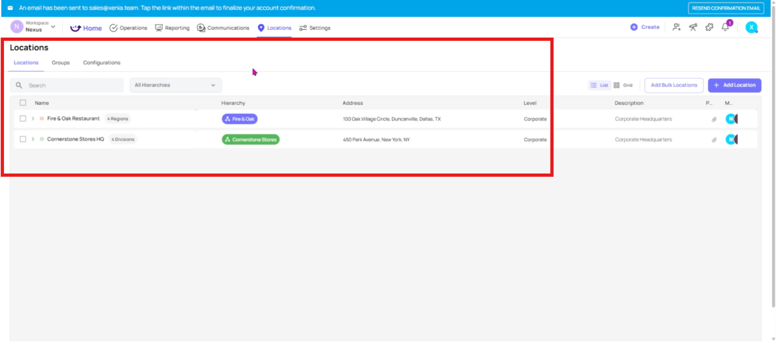Image resolution: width=776 pixels, height=344 pixels.
Task: Open the user profile avatar
Action: (x=751, y=27)
